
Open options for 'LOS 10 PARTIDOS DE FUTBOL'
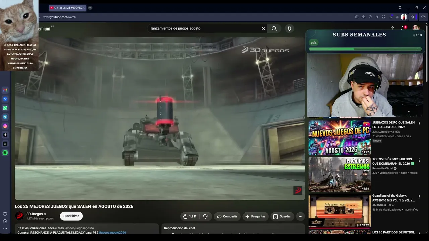(419, 233)
